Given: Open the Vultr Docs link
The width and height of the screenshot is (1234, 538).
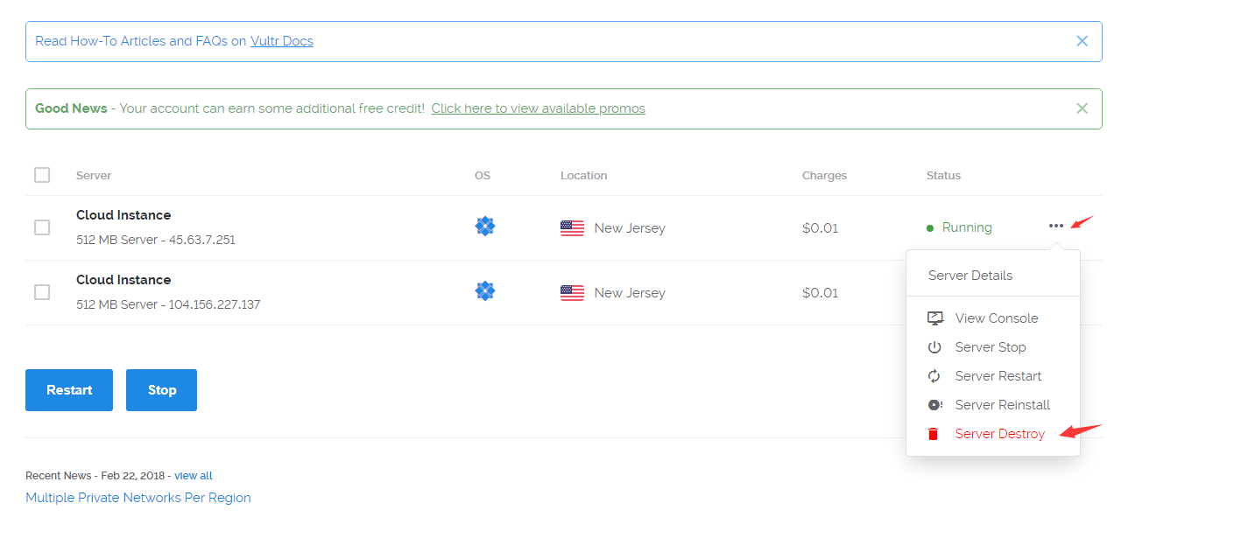Looking at the screenshot, I should point(281,41).
